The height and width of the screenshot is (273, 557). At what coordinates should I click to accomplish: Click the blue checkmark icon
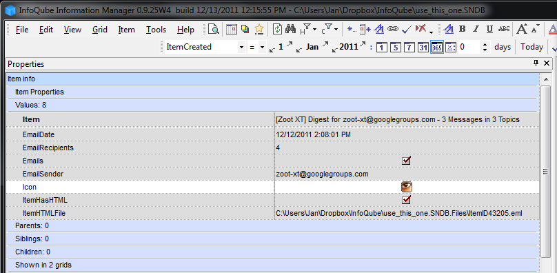(407, 30)
